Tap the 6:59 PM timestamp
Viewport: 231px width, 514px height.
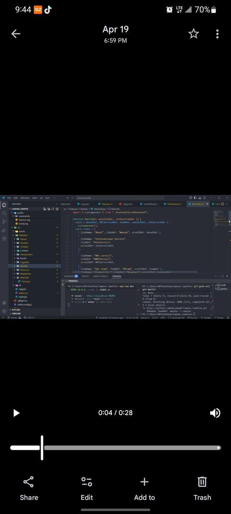[115, 41]
